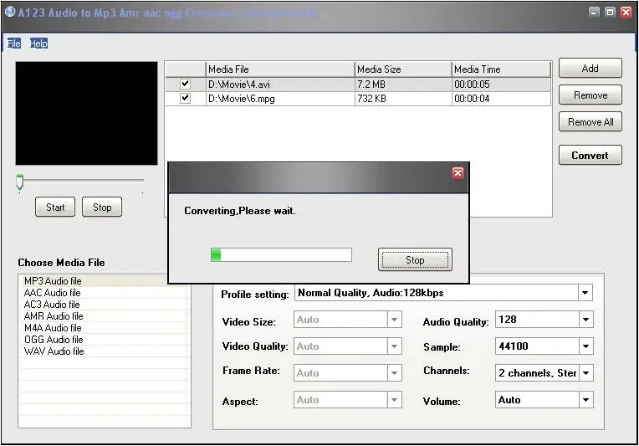Click the A123 app icon in title bar
Viewport: 639px width, 446px height.
tap(10, 12)
